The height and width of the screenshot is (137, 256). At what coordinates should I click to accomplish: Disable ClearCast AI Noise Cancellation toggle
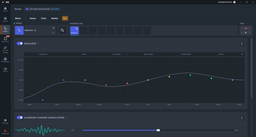(x=20, y=117)
